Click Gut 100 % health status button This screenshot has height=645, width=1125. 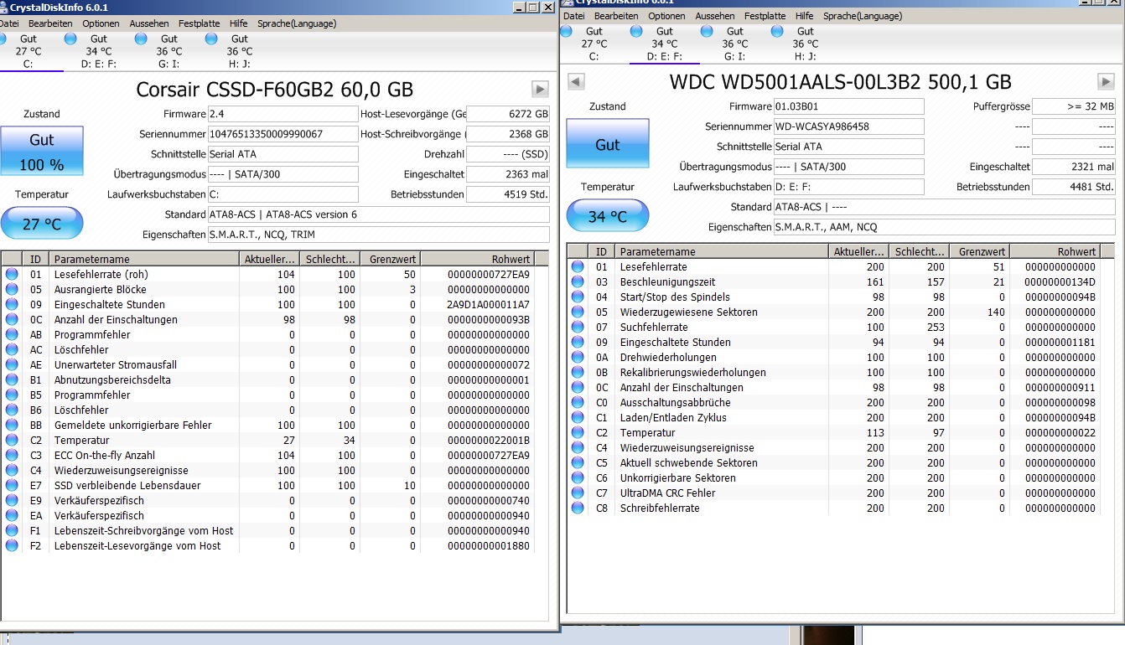click(42, 152)
